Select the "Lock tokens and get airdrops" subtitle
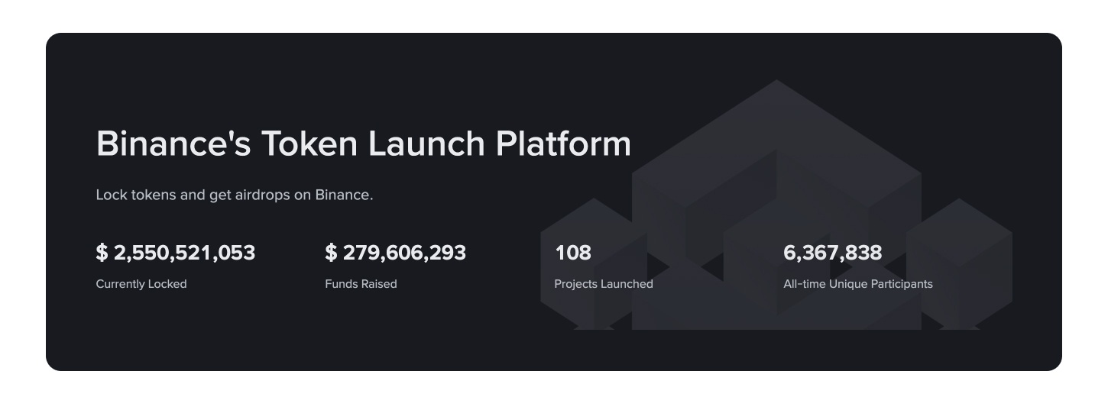 [234, 195]
